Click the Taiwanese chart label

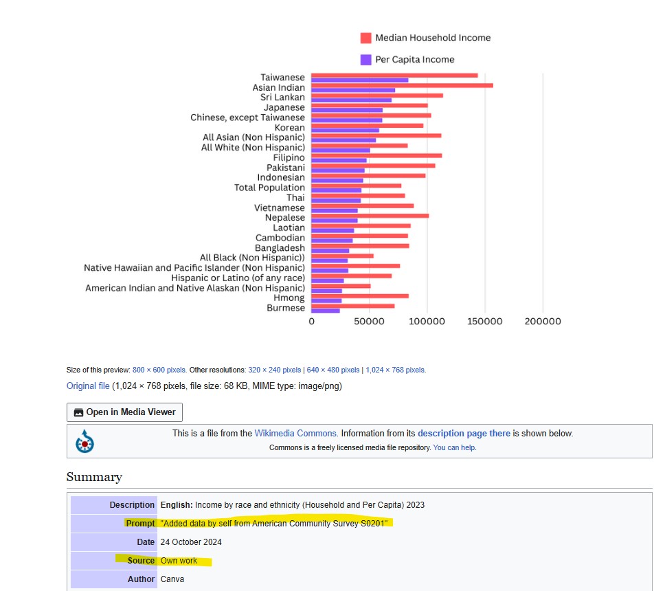tap(282, 77)
